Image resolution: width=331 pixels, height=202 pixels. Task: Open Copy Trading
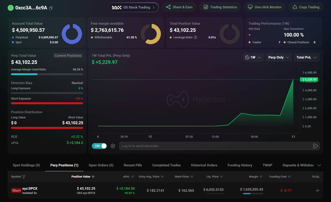306,7
